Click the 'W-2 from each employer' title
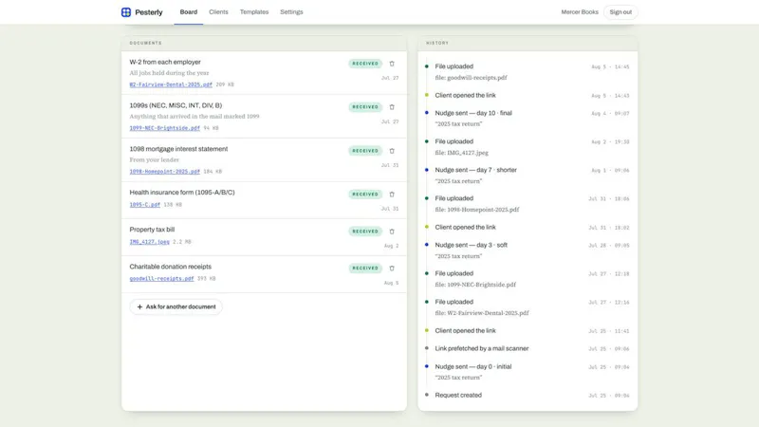The height and width of the screenshot is (427, 759). coord(165,62)
